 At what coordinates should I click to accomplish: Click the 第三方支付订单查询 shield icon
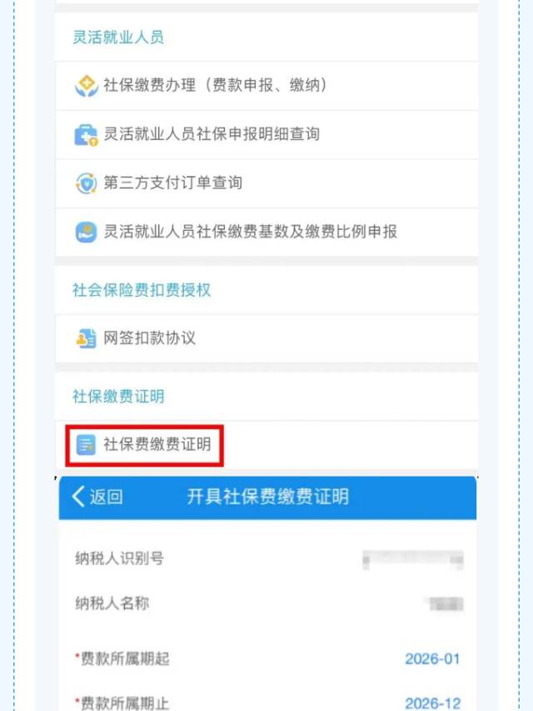86,183
